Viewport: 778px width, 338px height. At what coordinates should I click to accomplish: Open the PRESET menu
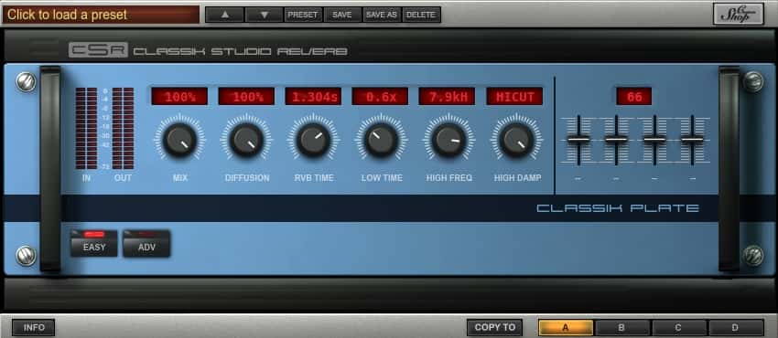coord(303,15)
